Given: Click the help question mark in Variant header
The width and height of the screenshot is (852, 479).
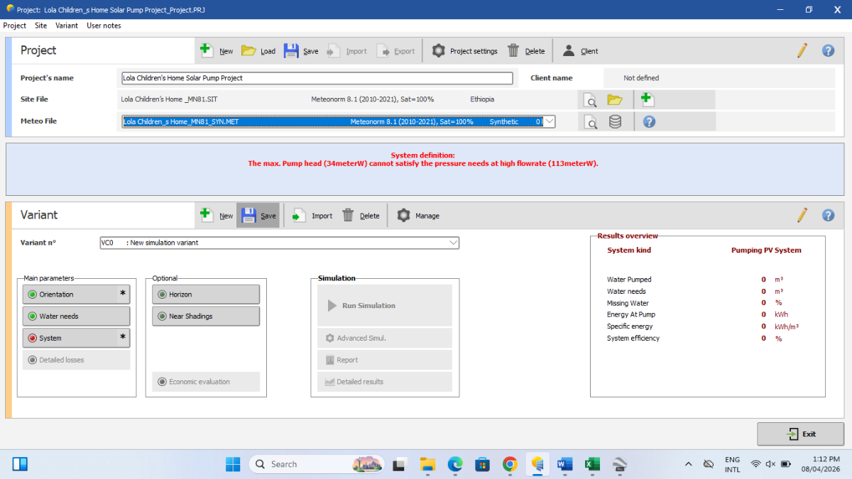Looking at the screenshot, I should (x=828, y=215).
